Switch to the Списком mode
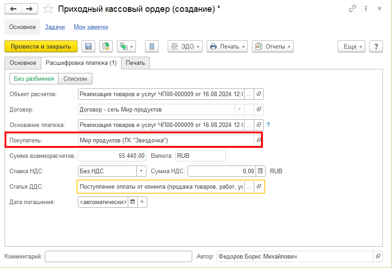The width and height of the screenshot is (392, 268). point(75,79)
